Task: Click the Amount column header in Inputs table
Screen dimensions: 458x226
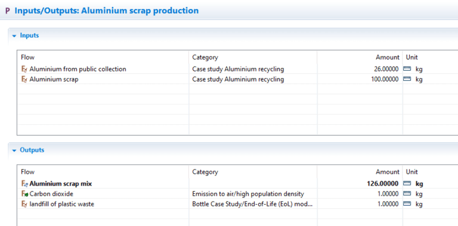Action: (x=387, y=57)
